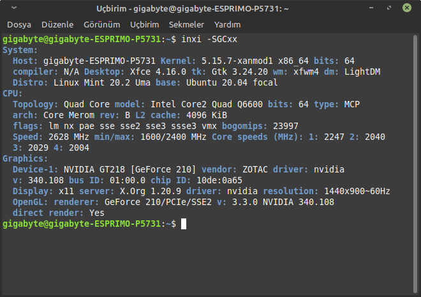Viewport: 421px width, 297px height.
Task: Click the bogomips value '23997'
Action: (286, 126)
